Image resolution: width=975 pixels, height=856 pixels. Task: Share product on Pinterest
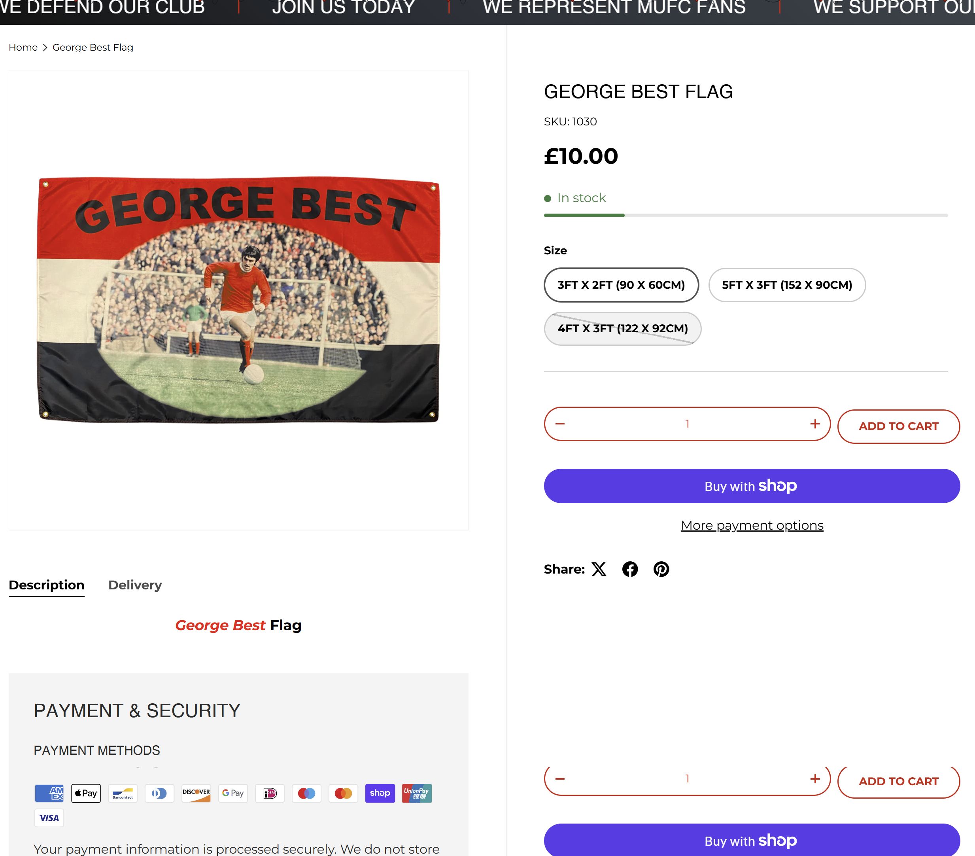pyautogui.click(x=661, y=569)
